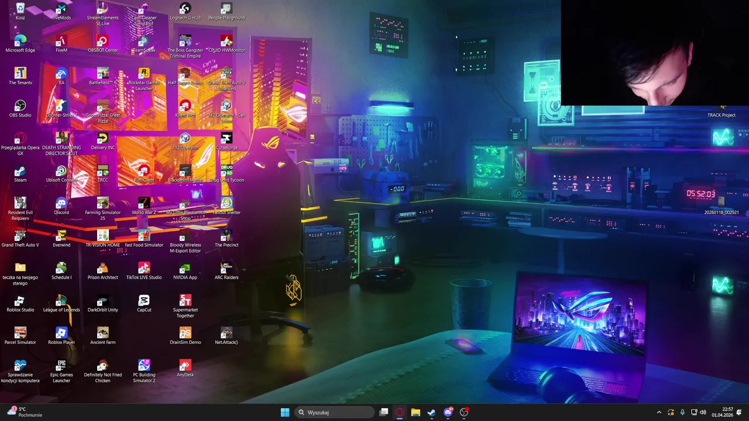Open the EA app icon

click(61, 76)
